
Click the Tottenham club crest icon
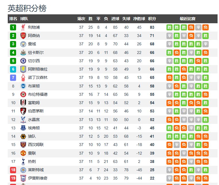click(23, 161)
